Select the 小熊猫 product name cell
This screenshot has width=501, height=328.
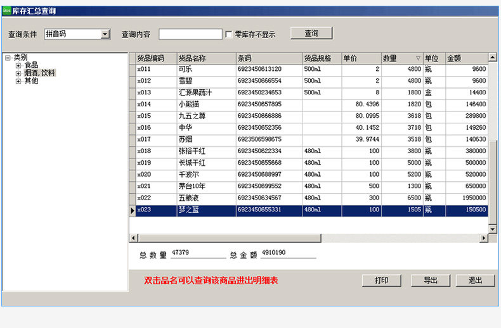click(x=206, y=104)
